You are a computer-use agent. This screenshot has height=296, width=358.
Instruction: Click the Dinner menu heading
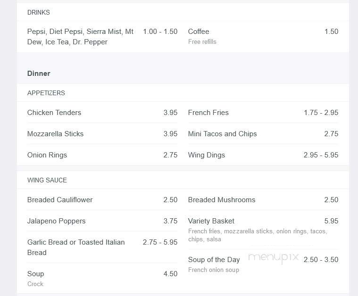pos(39,74)
